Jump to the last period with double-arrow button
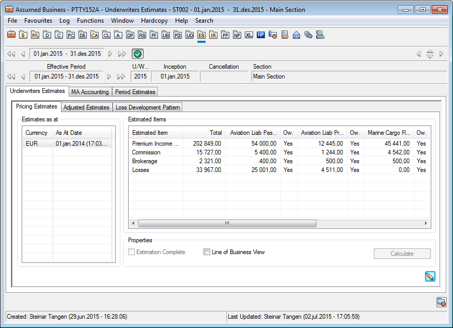Viewport: 453px width, 328px height. click(x=121, y=53)
